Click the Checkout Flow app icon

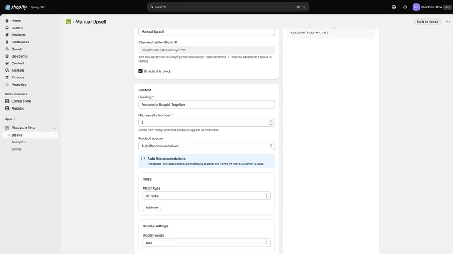click(7, 128)
